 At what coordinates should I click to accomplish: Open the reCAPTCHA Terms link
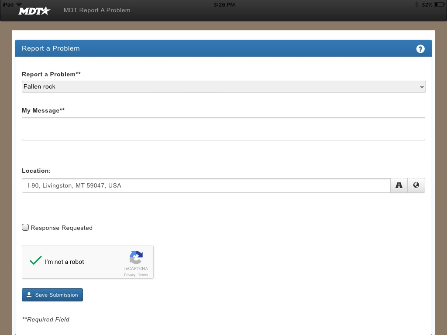click(x=143, y=275)
